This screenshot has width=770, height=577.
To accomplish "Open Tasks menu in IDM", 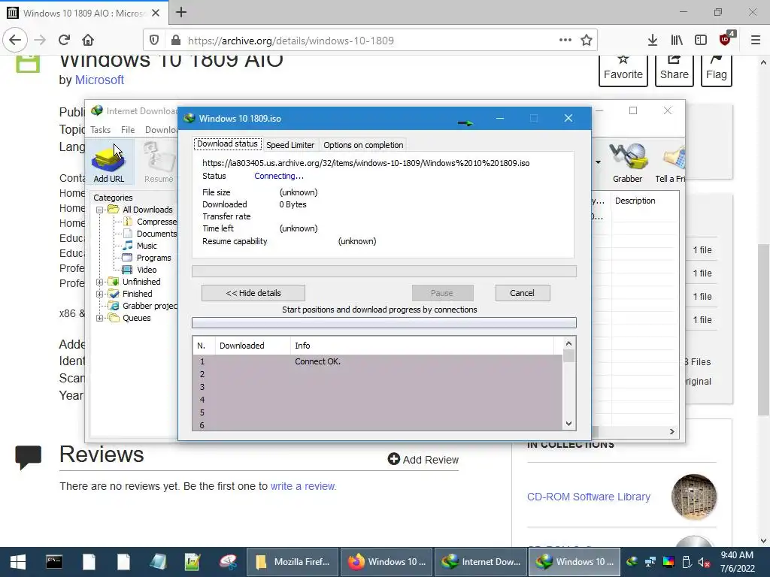I will [x=100, y=130].
